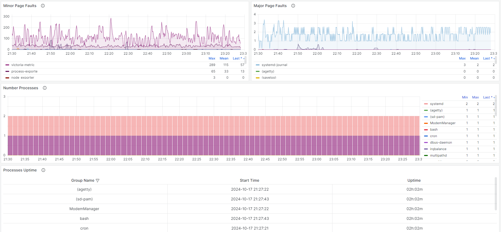Open the Minor Page Faults panel title menu
Viewport: 501px width, 232px height.
(x=20, y=6)
